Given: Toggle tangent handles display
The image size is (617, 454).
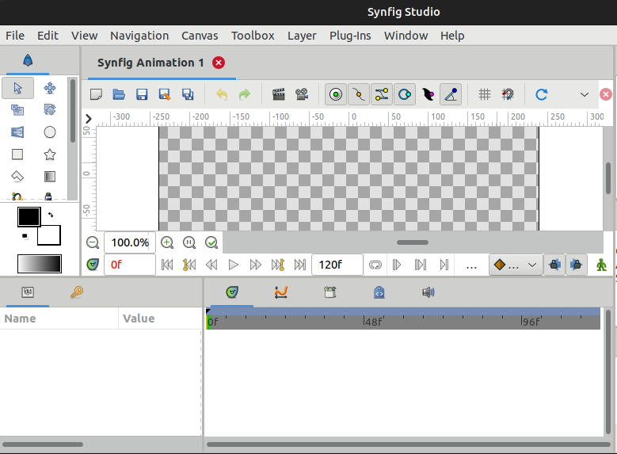Looking at the screenshot, I should (x=381, y=94).
